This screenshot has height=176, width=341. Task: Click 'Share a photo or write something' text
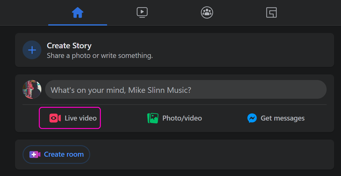pyautogui.click(x=100, y=56)
